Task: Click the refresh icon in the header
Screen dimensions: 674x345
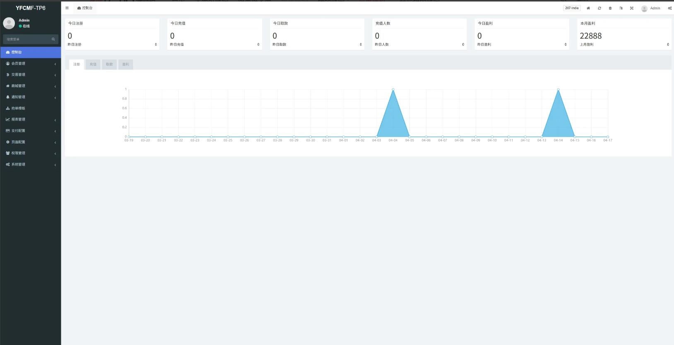Action: point(599,8)
